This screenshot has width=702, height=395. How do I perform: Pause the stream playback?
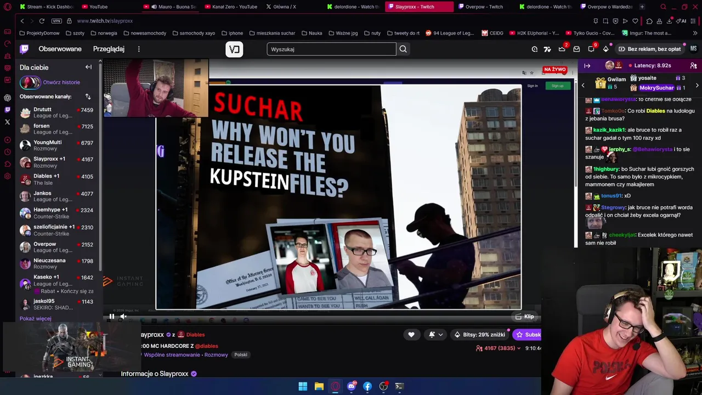(111, 316)
